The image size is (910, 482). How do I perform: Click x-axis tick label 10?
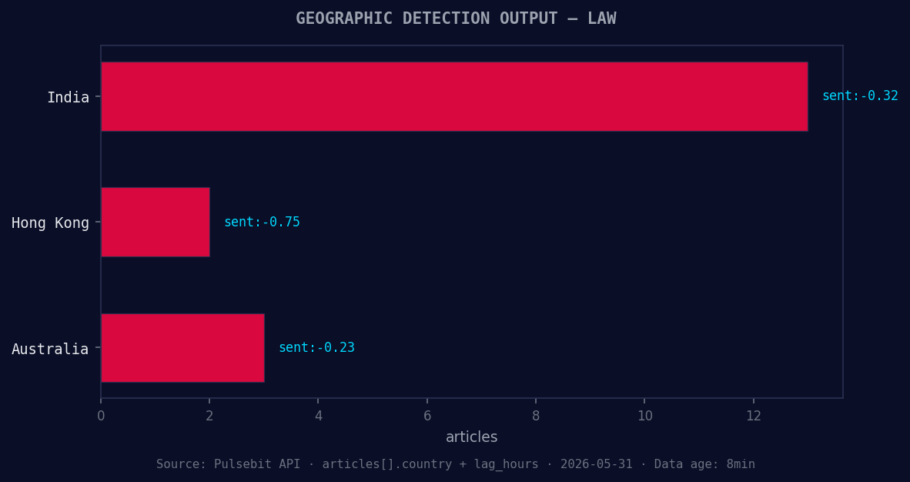[644, 416]
